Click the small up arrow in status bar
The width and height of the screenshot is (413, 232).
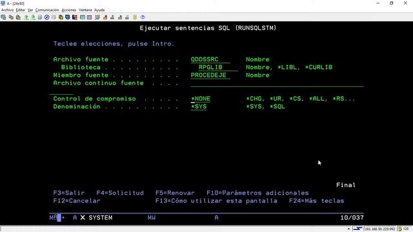[x=348, y=229]
